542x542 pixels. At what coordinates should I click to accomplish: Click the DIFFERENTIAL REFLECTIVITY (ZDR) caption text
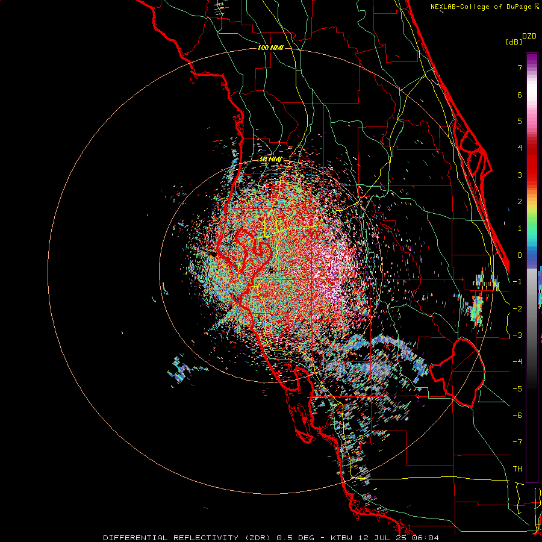coord(187,538)
